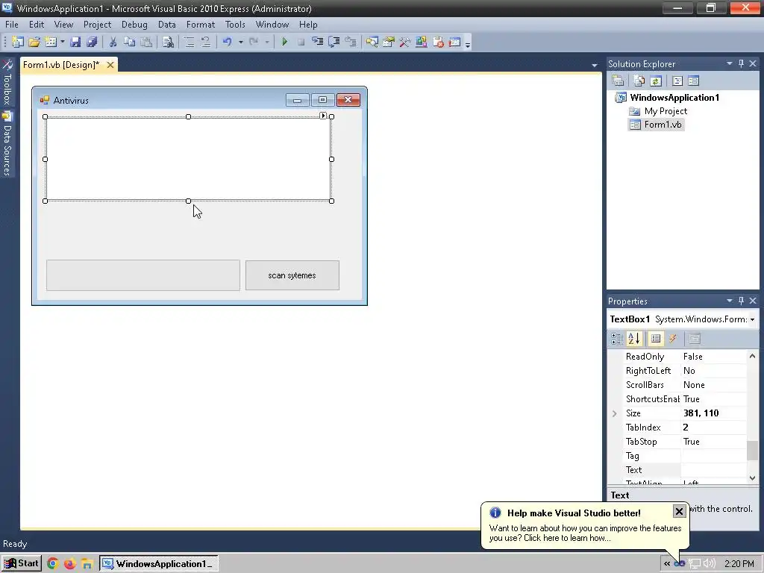Click the 'scan sytemes' button on form
Image resolution: width=764 pixels, height=573 pixels.
292,275
